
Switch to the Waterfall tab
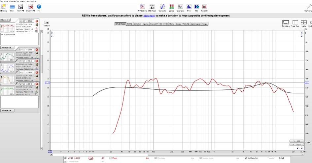[186, 24]
